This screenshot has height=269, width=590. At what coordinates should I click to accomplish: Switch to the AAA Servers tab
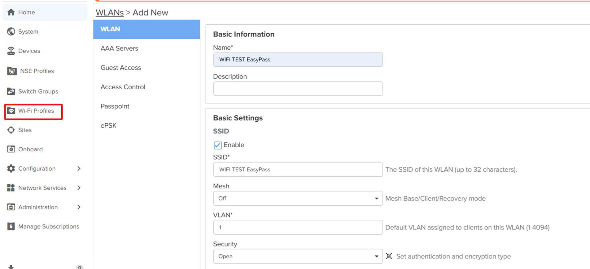[x=119, y=48]
